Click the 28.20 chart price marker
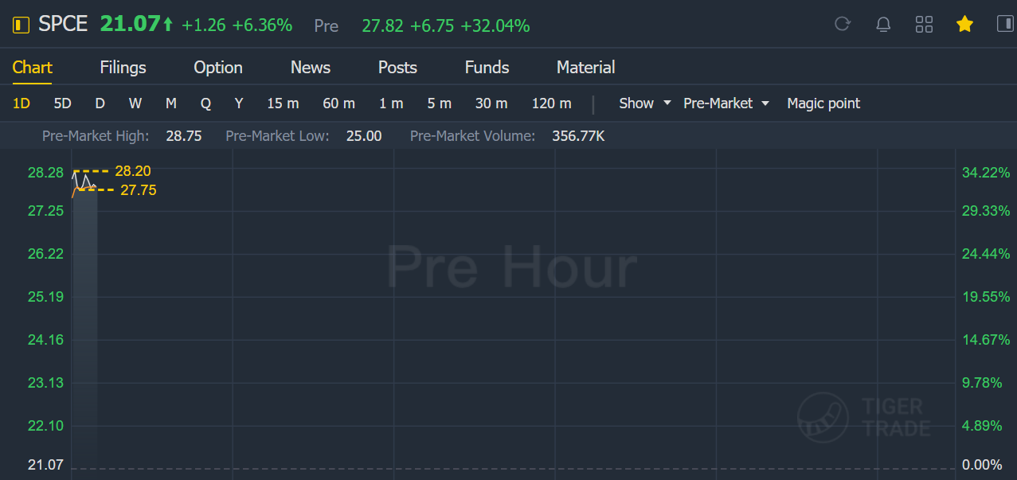This screenshot has width=1017, height=480. (133, 171)
